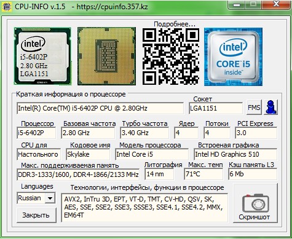
Task: Click the Базовая частота label
Action: click(x=89, y=123)
